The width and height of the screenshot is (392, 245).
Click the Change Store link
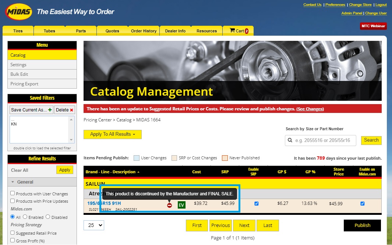click(360, 5)
